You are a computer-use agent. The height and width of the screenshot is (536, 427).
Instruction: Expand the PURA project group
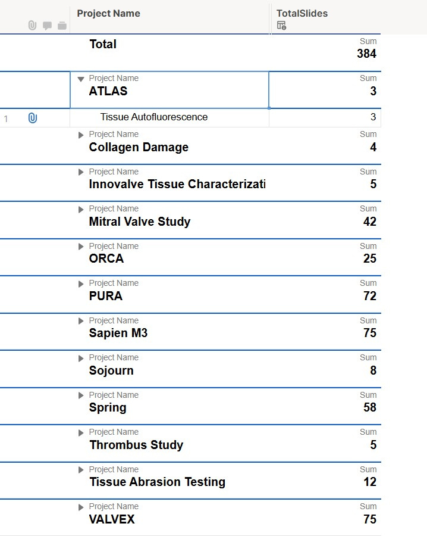click(x=80, y=283)
